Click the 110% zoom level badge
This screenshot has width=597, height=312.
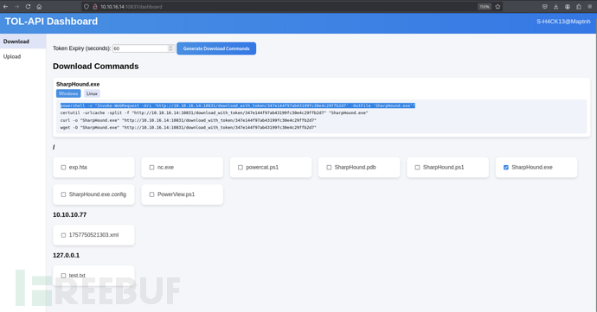click(485, 6)
